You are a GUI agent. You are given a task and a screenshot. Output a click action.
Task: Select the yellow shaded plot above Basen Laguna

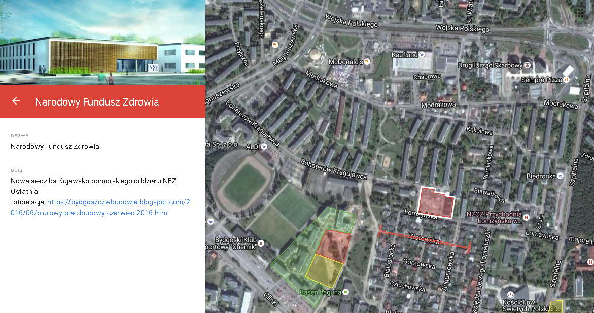(323, 270)
